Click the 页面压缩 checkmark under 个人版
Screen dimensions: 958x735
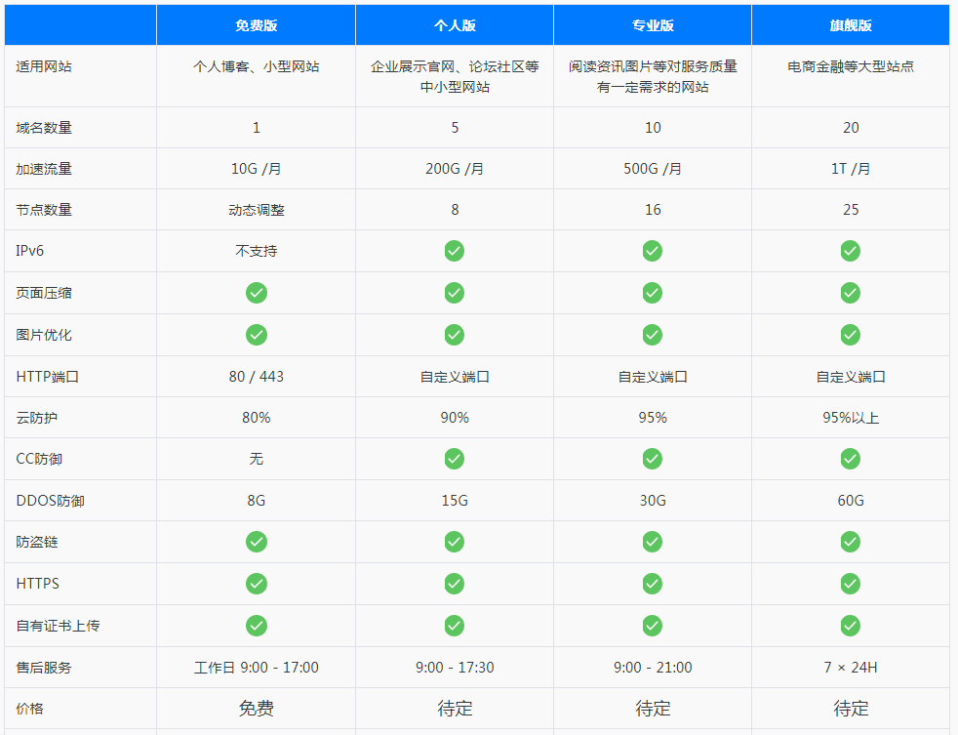[x=454, y=293]
